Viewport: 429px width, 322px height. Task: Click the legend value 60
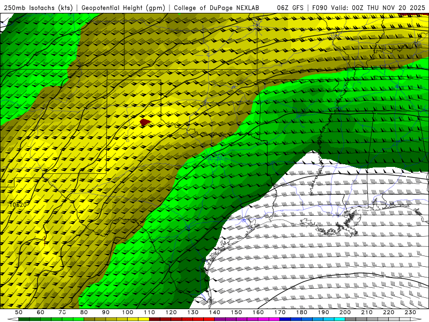point(40,312)
